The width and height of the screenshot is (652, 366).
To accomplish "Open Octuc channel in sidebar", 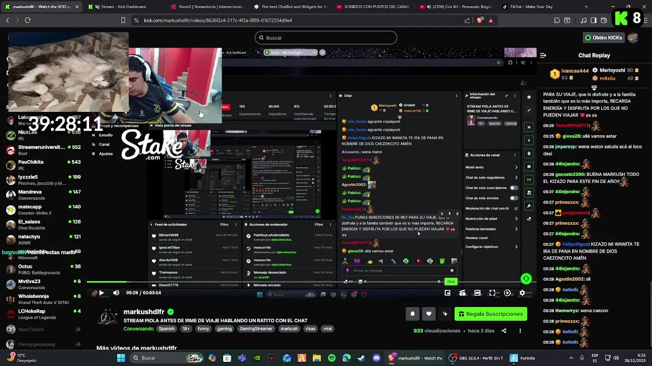I will pos(43,269).
